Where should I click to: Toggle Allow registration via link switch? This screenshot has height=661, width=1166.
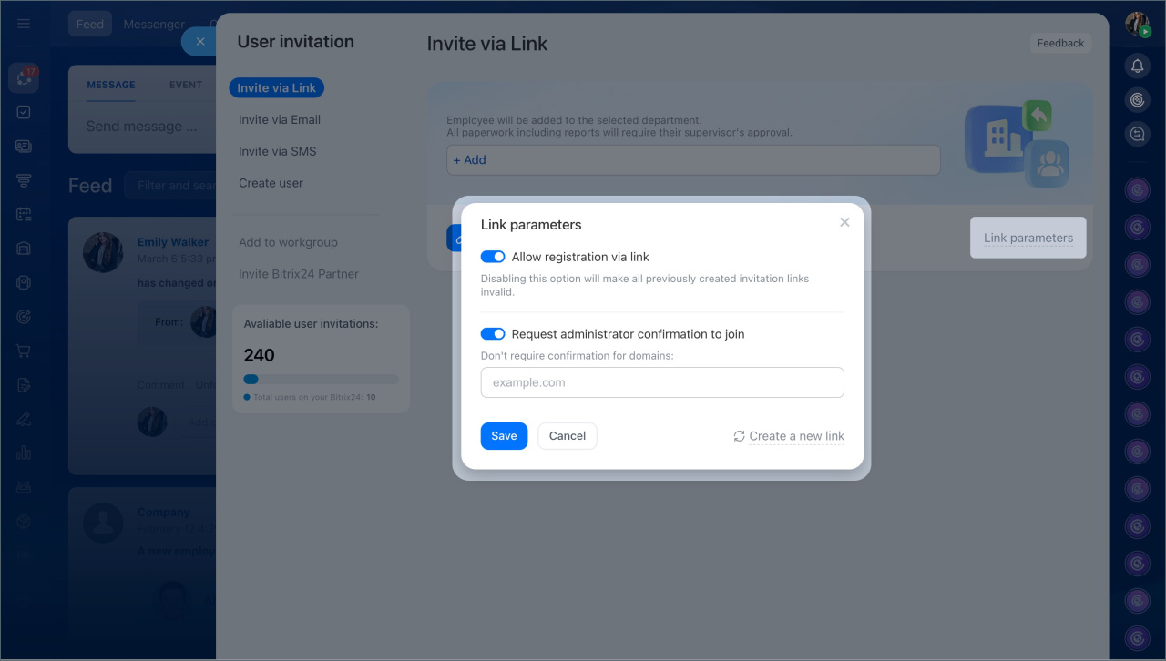(x=493, y=257)
